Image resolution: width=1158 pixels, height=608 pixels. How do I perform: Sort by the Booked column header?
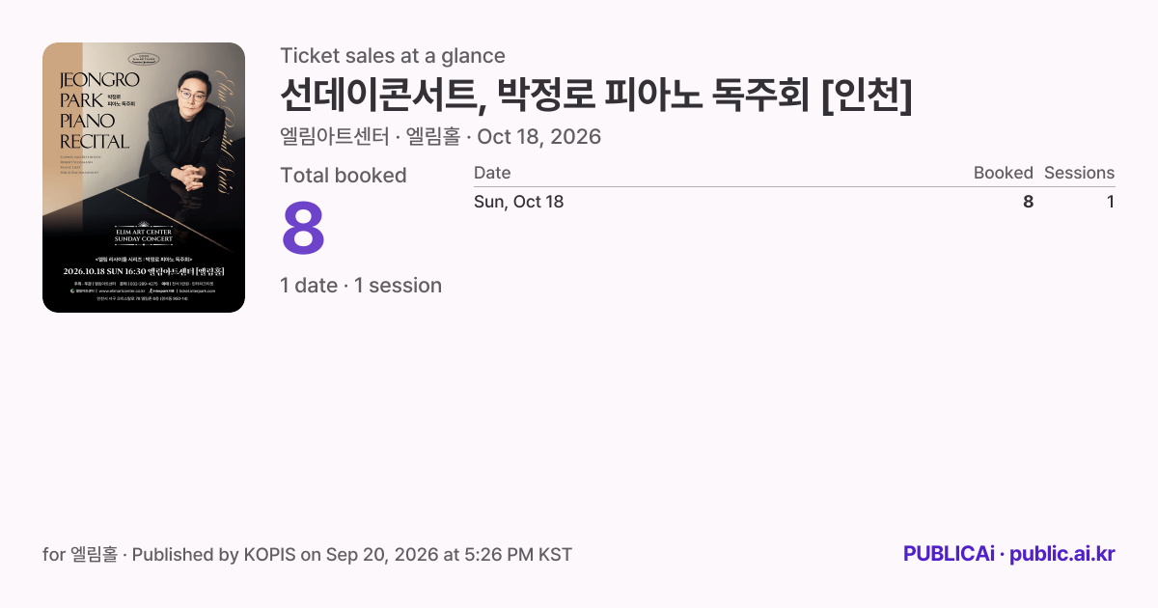point(1004,173)
